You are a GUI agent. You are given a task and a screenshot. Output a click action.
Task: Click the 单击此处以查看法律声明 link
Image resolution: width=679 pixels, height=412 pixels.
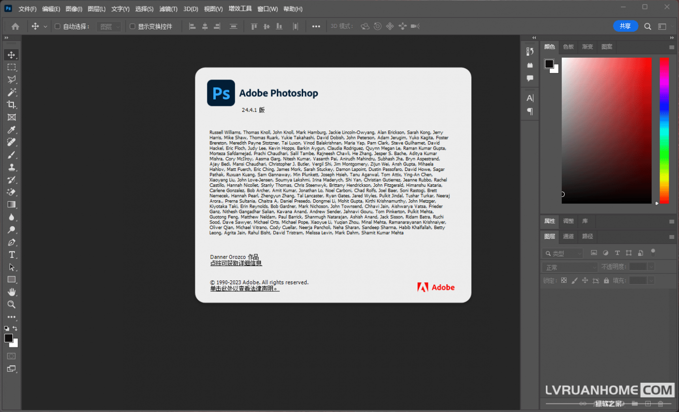(x=245, y=289)
